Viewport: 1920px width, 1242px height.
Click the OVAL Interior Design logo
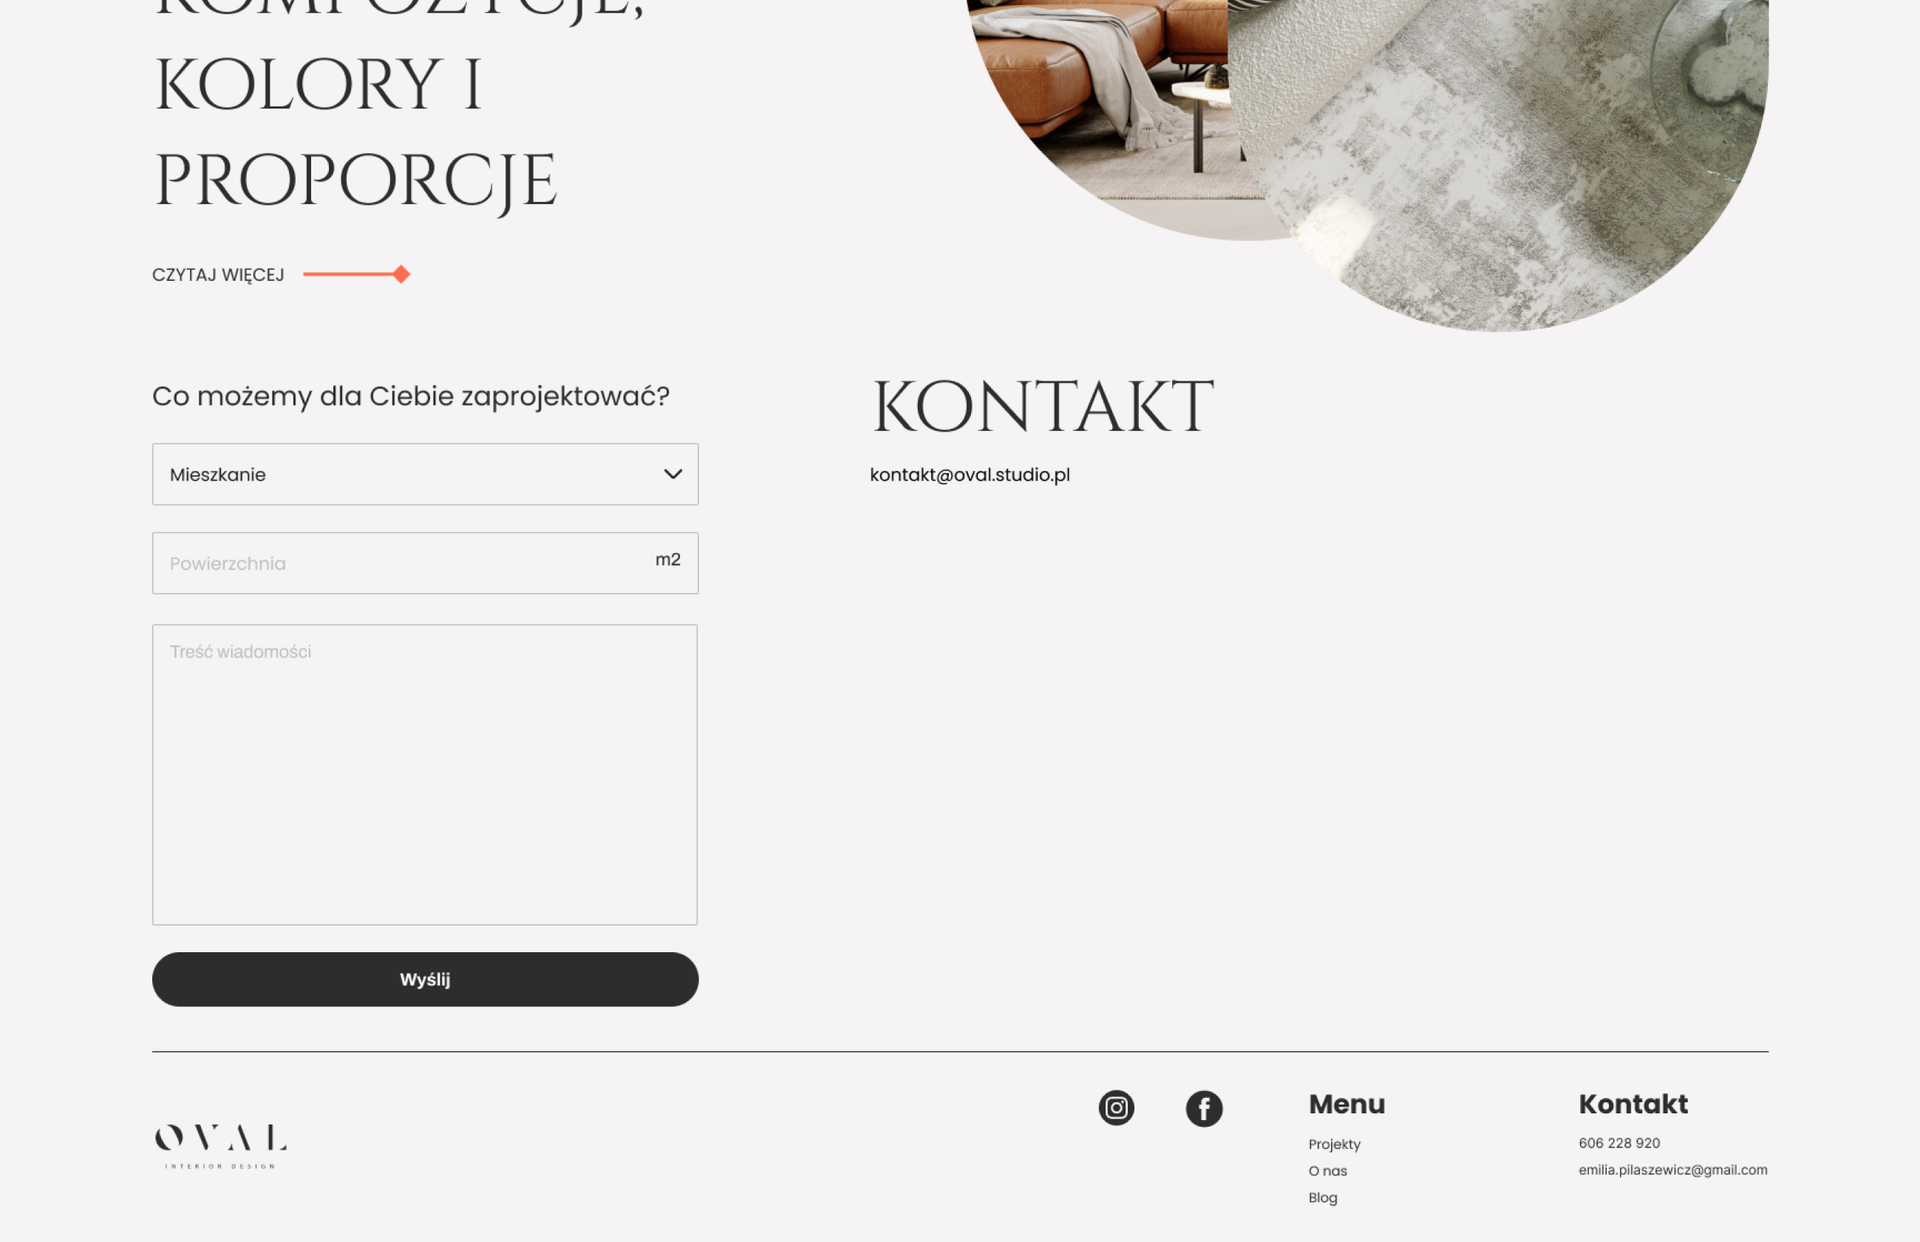pos(220,1145)
